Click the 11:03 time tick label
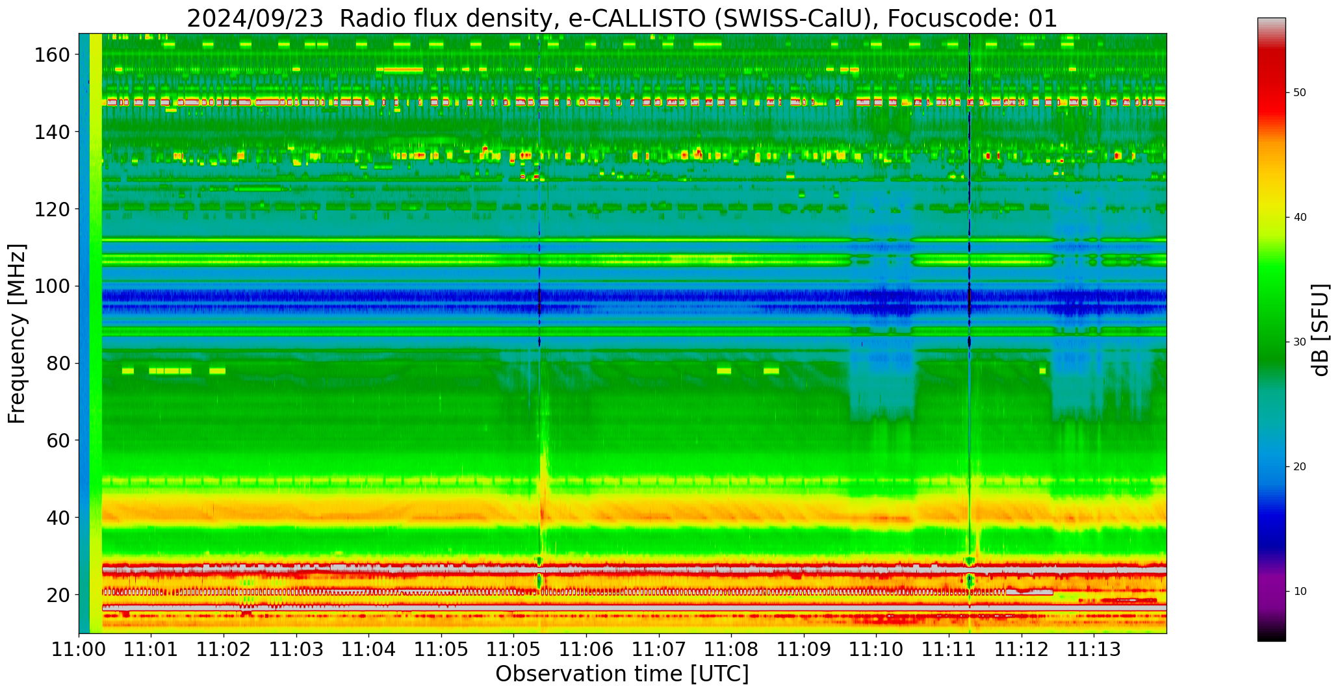Viewport: 1340px width, 693px height. [297, 649]
